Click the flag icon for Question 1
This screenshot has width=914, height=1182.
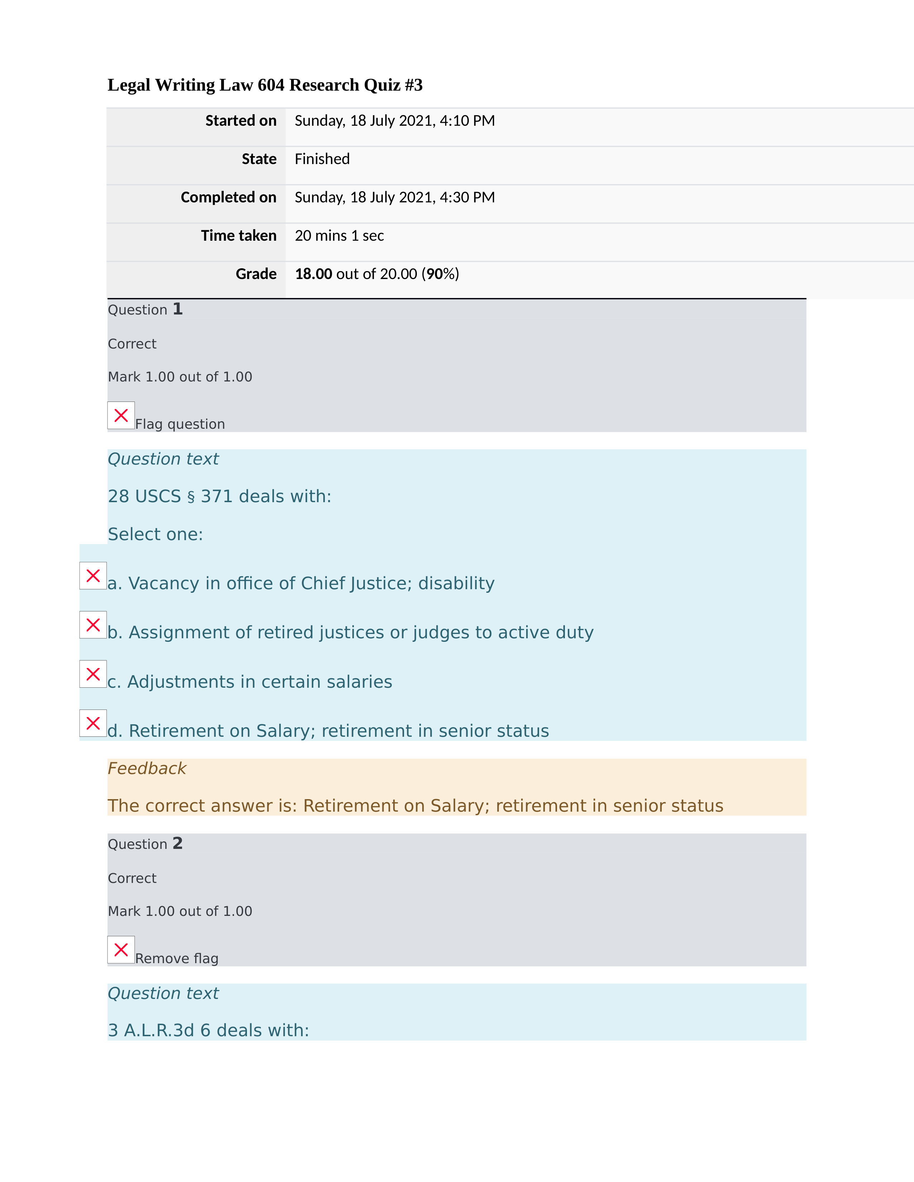coord(121,415)
